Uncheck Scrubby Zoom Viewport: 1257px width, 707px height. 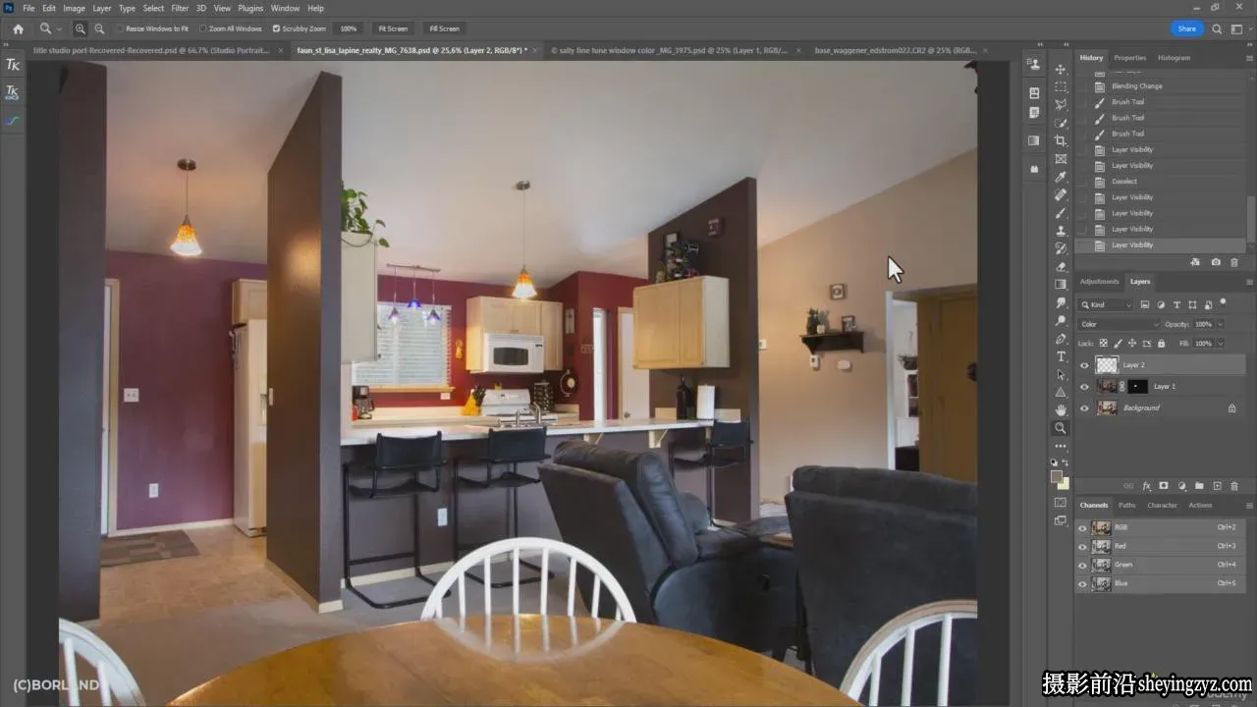[276, 28]
